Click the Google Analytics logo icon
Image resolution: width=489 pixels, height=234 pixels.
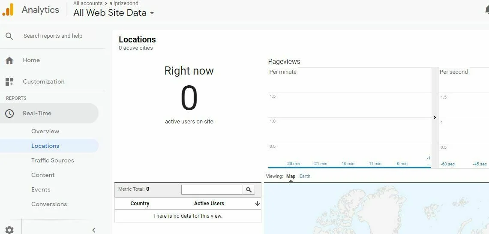[x=8, y=9]
